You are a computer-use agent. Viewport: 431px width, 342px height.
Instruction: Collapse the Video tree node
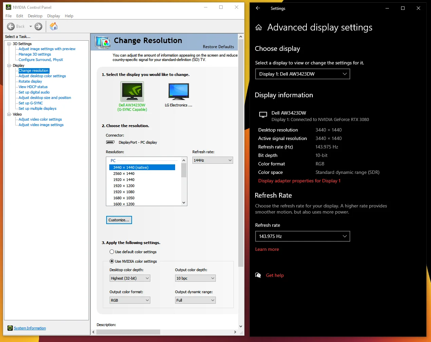(x=9, y=114)
